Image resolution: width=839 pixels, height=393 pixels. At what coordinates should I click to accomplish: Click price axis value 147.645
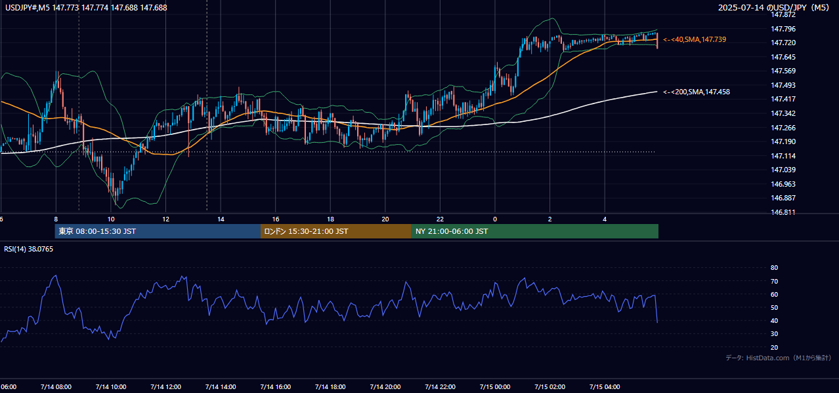pos(784,57)
